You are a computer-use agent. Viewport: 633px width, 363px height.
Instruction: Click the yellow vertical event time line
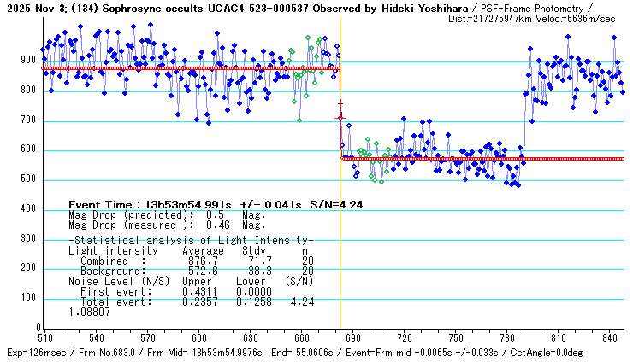click(x=340, y=256)
